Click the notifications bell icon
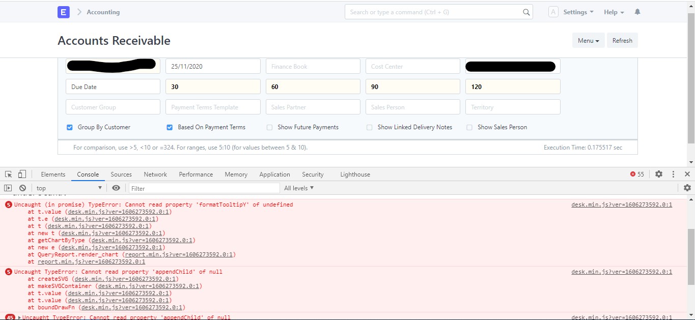 pos(637,12)
